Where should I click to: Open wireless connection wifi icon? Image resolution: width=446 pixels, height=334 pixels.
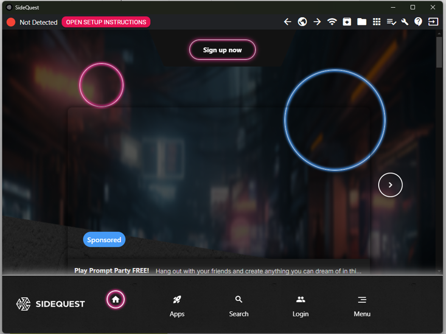(332, 22)
